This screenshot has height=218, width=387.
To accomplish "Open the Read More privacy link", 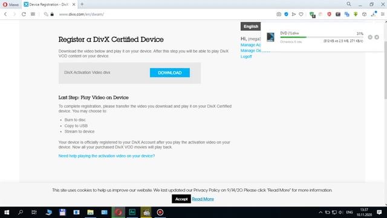I will click(x=203, y=199).
